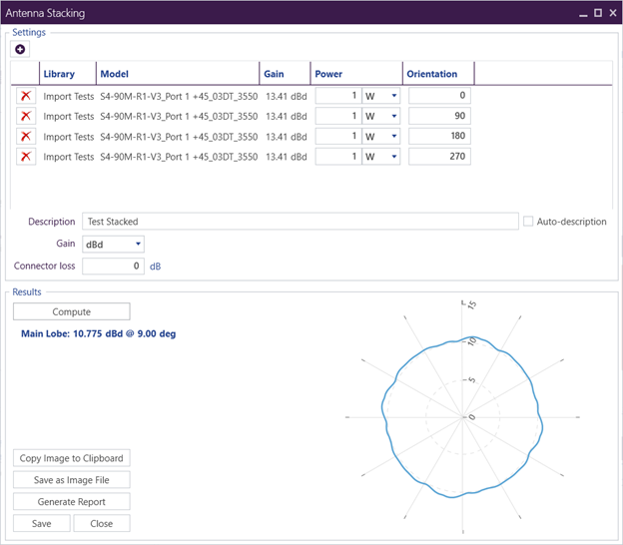Edit power value in orientation 0 row

(338, 96)
